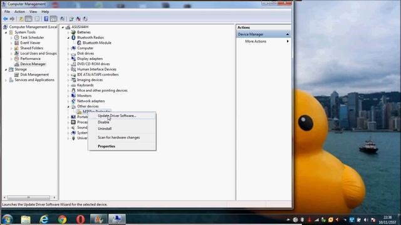Collapse the Bluetooth Radios node
Screen dimensions: 401x225
pos(68,37)
